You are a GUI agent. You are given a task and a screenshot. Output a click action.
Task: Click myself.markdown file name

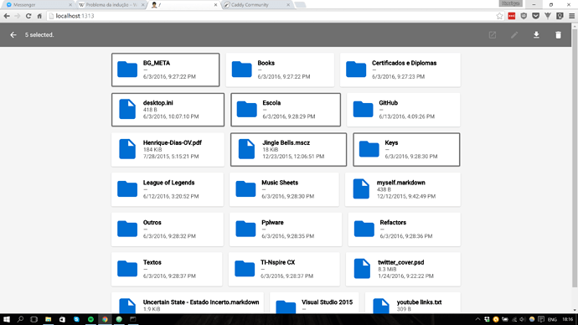coord(400,183)
